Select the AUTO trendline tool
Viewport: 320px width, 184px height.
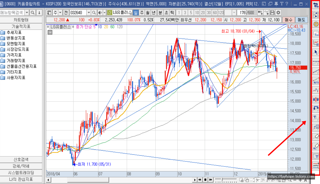(x=316, y=81)
